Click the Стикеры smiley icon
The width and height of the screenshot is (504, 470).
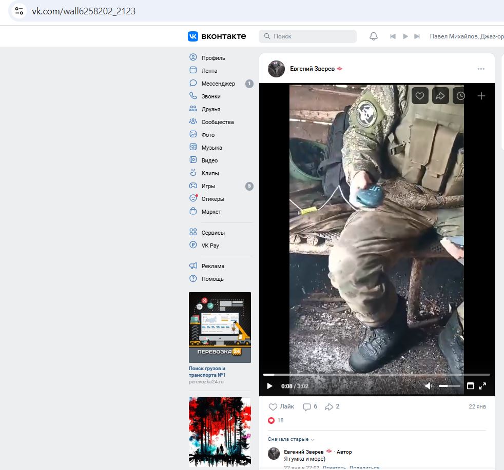pyautogui.click(x=193, y=198)
